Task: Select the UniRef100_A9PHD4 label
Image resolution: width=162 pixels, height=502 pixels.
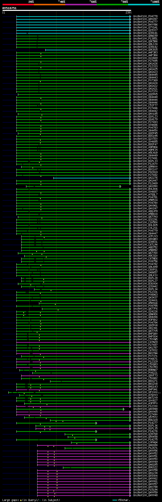Action: [145, 147]
